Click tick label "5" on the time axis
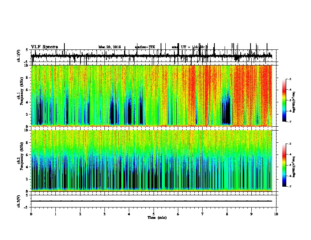311x240 pixels. coord(154,214)
